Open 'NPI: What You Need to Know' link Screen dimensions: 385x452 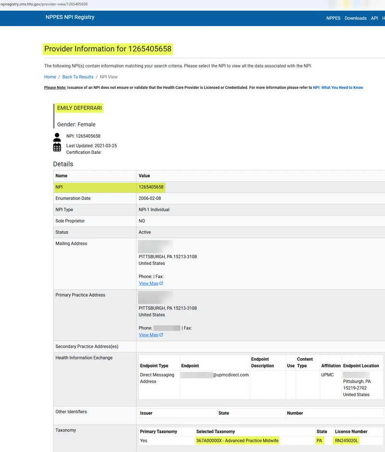[x=338, y=88]
